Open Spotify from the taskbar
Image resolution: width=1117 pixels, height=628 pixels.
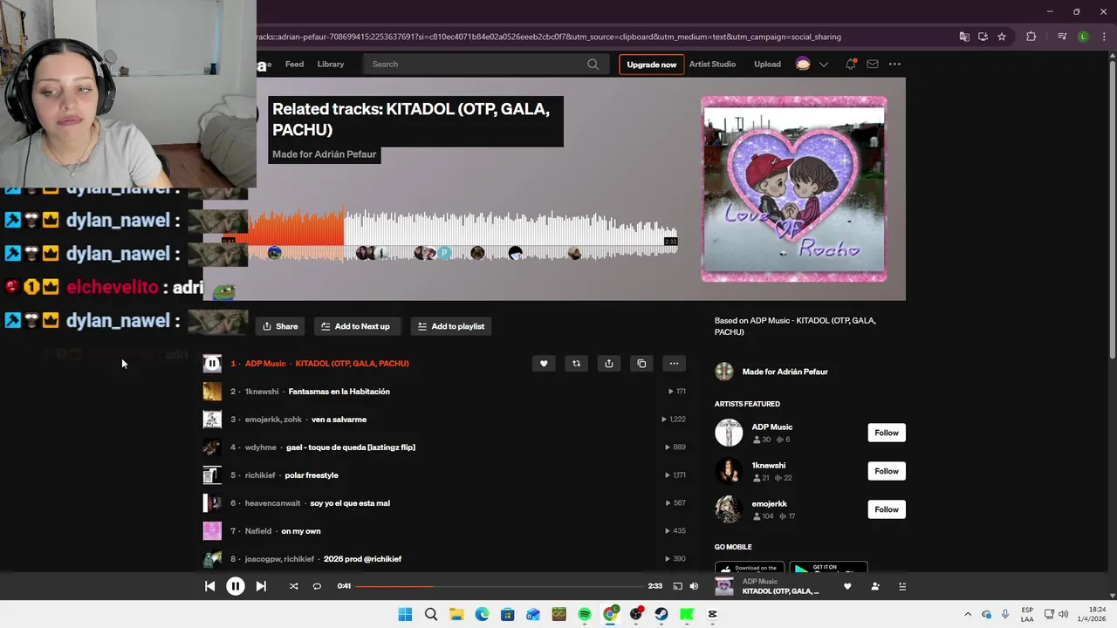coord(585,614)
